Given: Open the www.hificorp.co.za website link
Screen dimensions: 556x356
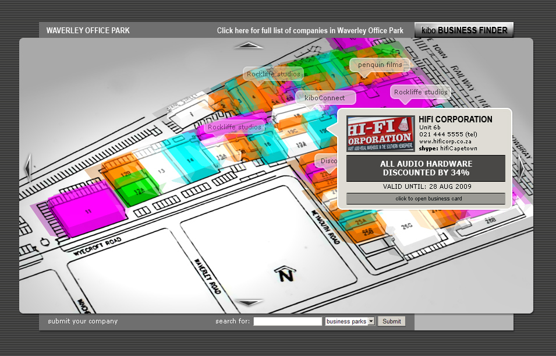Looking at the screenshot, I should (445, 141).
